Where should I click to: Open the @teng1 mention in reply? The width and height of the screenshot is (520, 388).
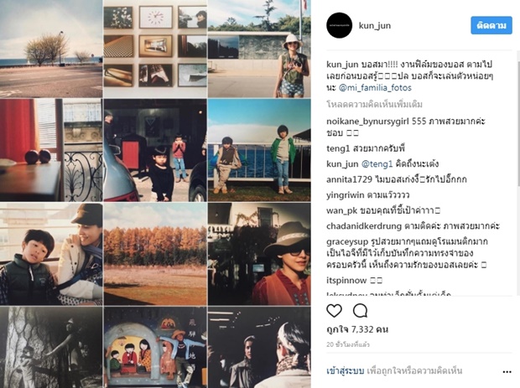point(377,164)
